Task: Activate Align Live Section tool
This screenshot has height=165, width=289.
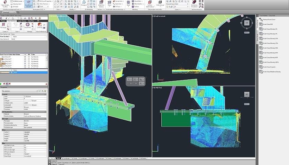Action: (x=101, y=4)
